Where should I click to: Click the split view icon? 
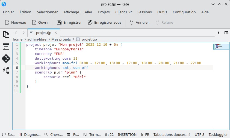(x=226, y=33)
